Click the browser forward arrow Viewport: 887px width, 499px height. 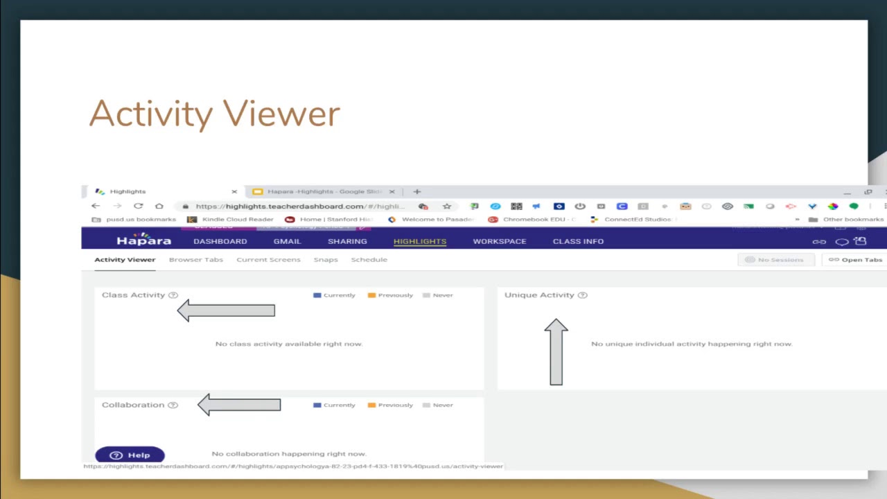[x=117, y=206]
